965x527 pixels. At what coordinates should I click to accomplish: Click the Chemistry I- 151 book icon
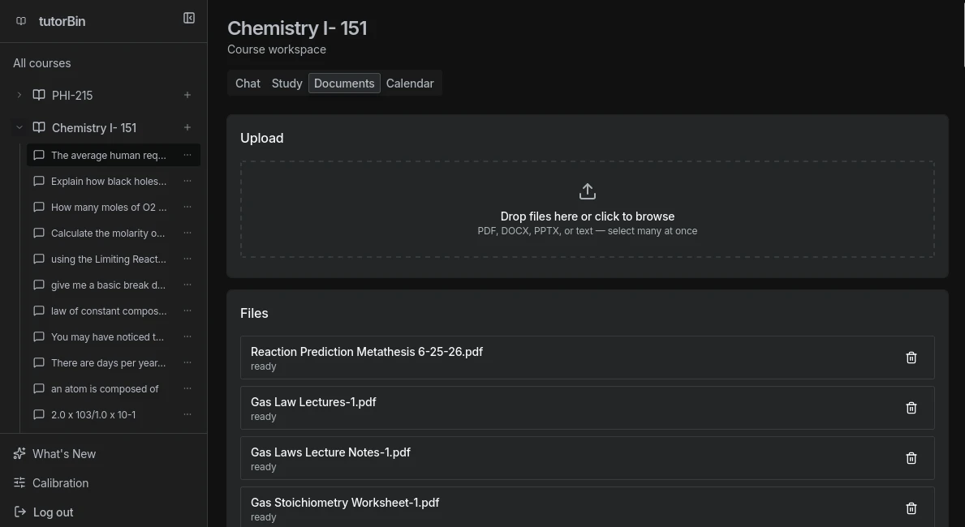39,127
